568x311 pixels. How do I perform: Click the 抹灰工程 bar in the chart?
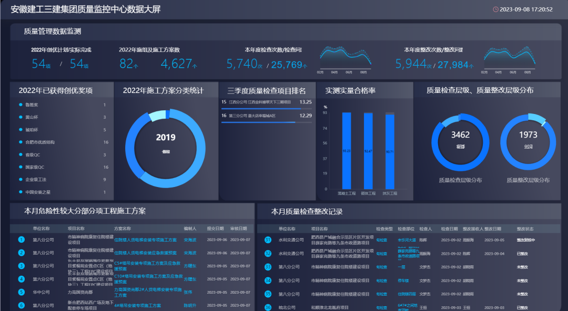[x=390, y=151]
